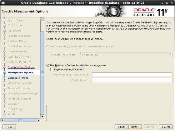Minimize the installer window
This screenshot has height=131, width=175.
click(x=162, y=3)
